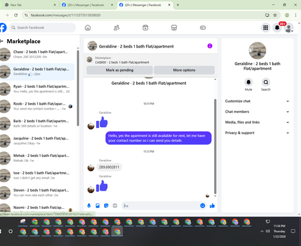This screenshot has width=301, height=246.
Task: Click the blue sent message bubble
Action: [x=158, y=138]
